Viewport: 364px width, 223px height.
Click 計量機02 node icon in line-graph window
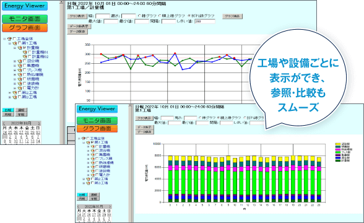tap(25, 57)
